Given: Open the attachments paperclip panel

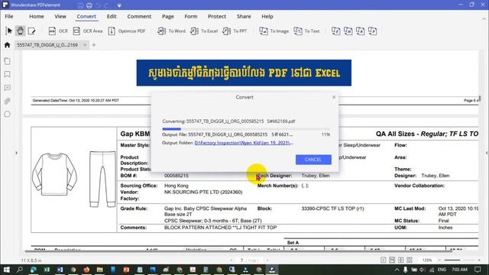Looking at the screenshot, I should pos(7,101).
